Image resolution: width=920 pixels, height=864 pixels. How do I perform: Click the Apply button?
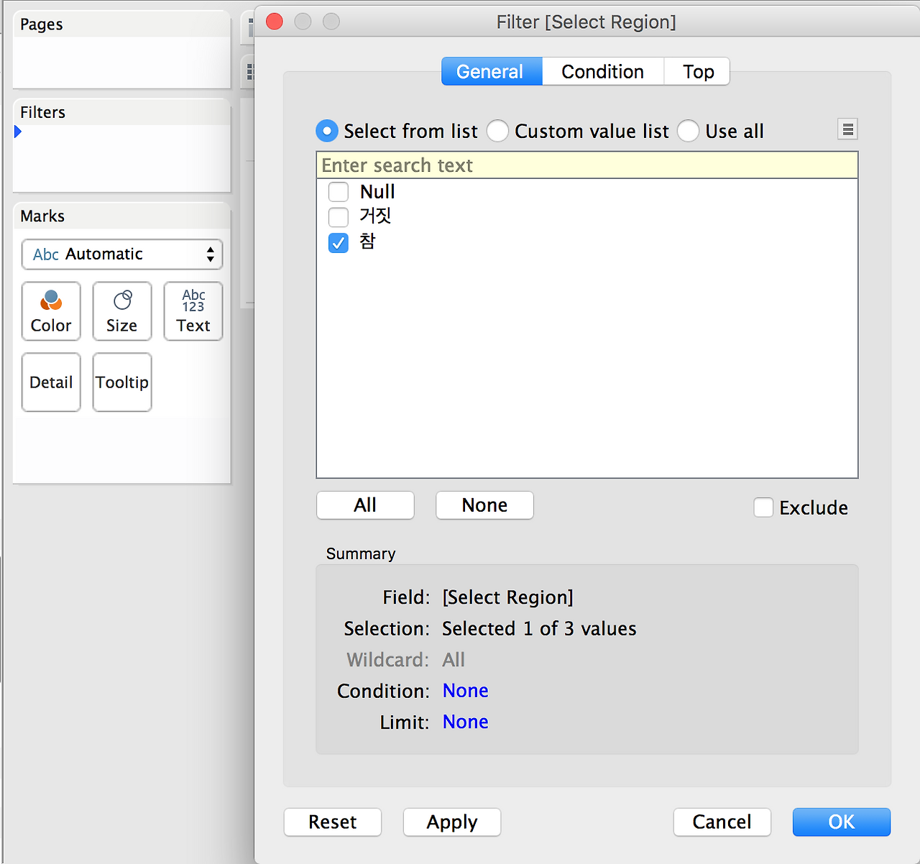(452, 822)
